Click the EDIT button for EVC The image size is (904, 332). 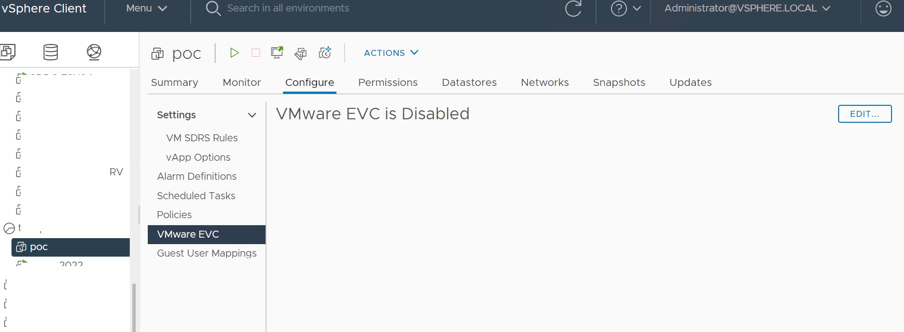click(x=864, y=114)
